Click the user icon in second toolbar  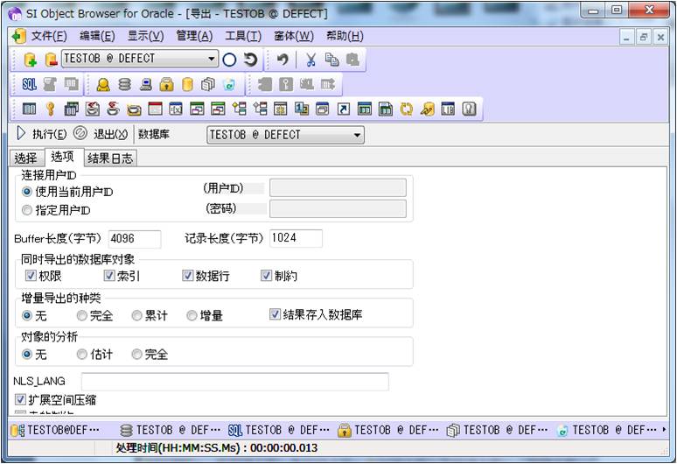103,84
